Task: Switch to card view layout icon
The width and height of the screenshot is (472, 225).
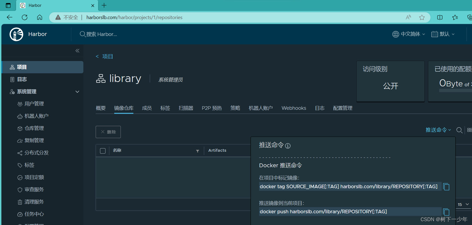Action: tap(470, 130)
